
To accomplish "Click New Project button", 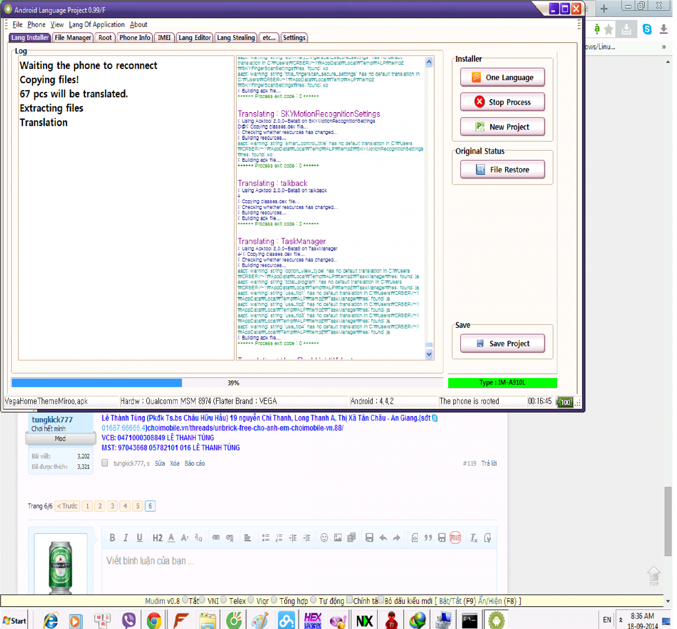I will [x=502, y=127].
